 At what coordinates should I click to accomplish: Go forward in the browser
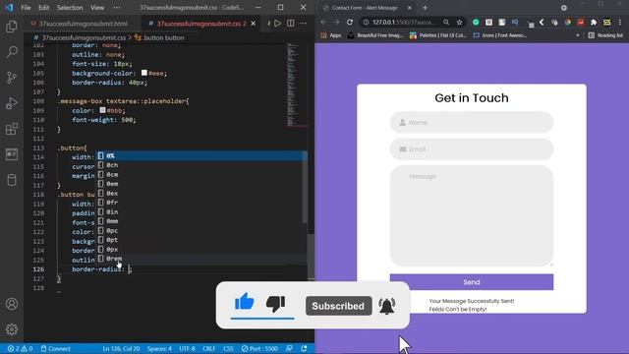(336, 22)
